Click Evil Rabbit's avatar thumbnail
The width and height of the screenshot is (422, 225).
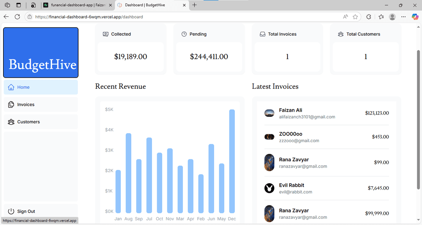[x=269, y=188]
